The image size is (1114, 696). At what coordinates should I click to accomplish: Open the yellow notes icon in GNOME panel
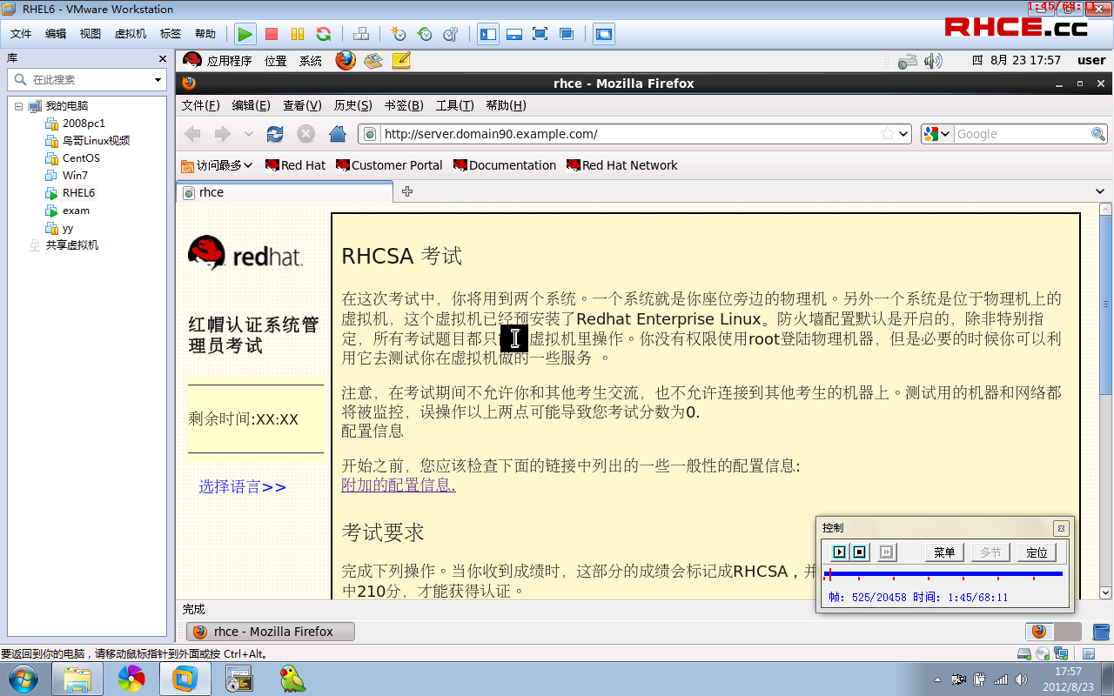[x=401, y=60]
